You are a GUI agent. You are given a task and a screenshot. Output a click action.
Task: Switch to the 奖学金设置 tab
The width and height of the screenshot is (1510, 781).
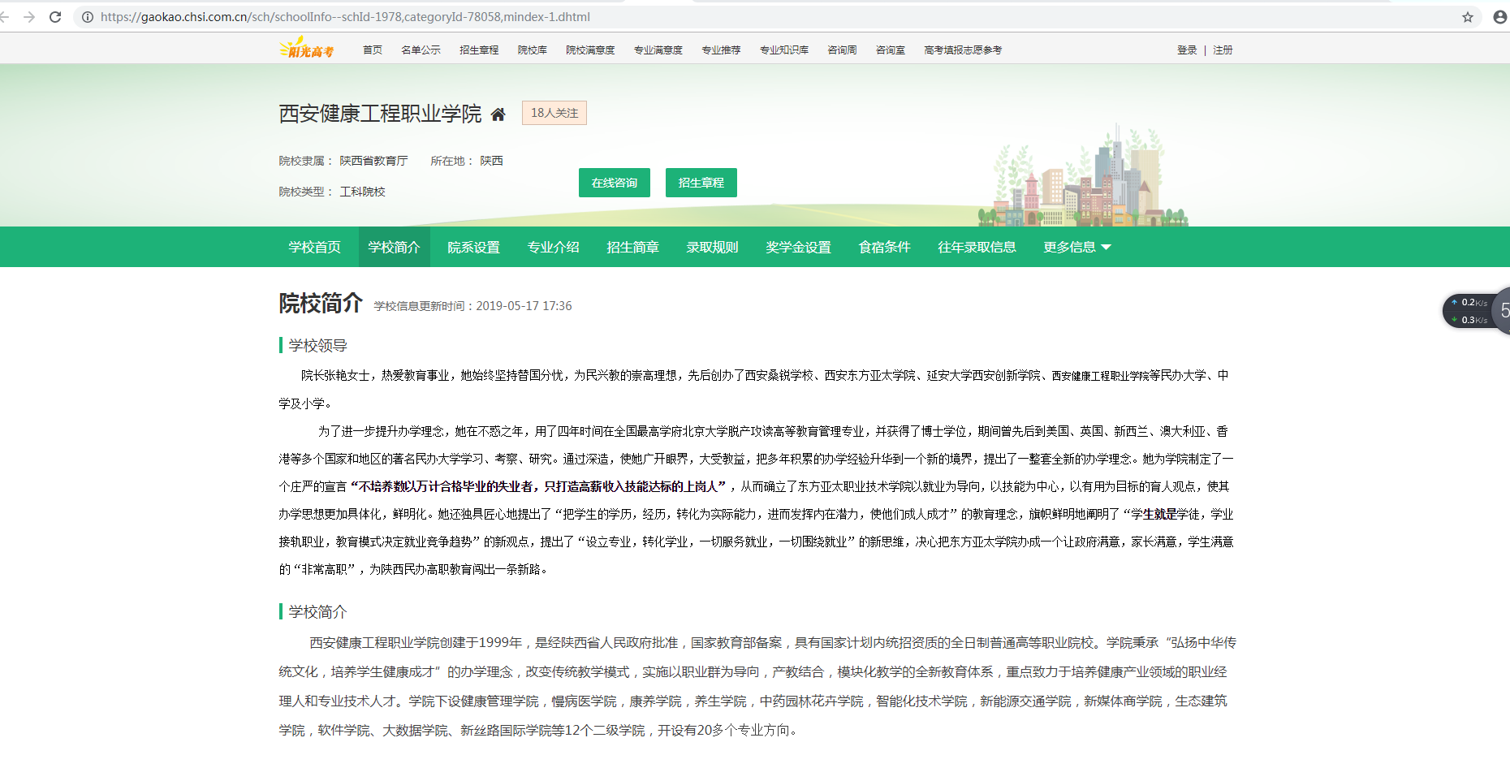click(x=799, y=247)
